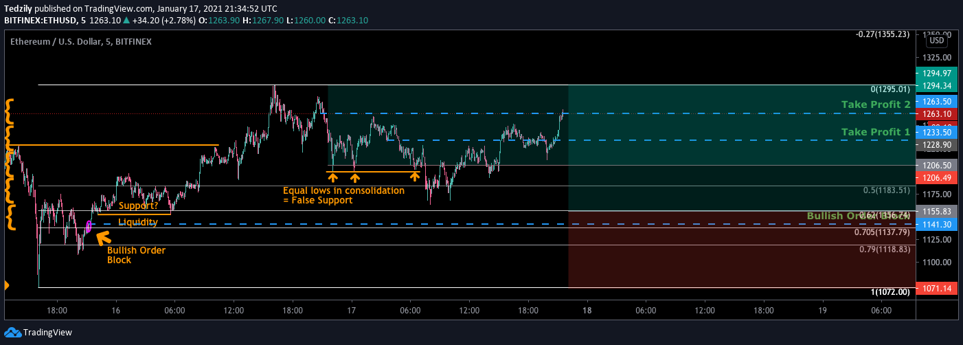Click the Take Profit 2 label
Image resolution: width=963 pixels, height=345 pixels.
876,104
